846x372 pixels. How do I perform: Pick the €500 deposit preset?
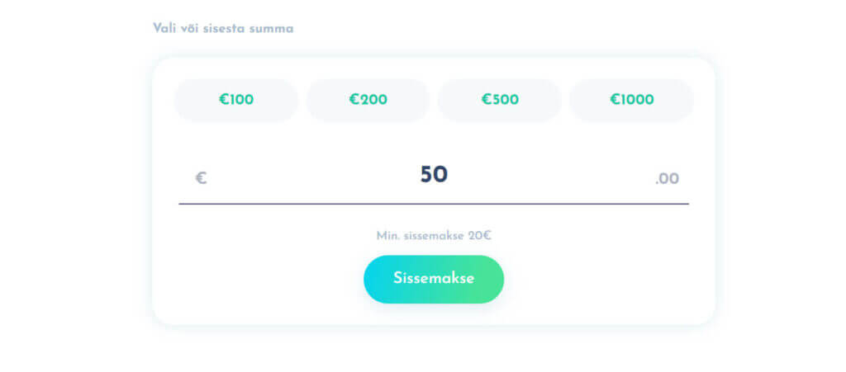tap(500, 100)
